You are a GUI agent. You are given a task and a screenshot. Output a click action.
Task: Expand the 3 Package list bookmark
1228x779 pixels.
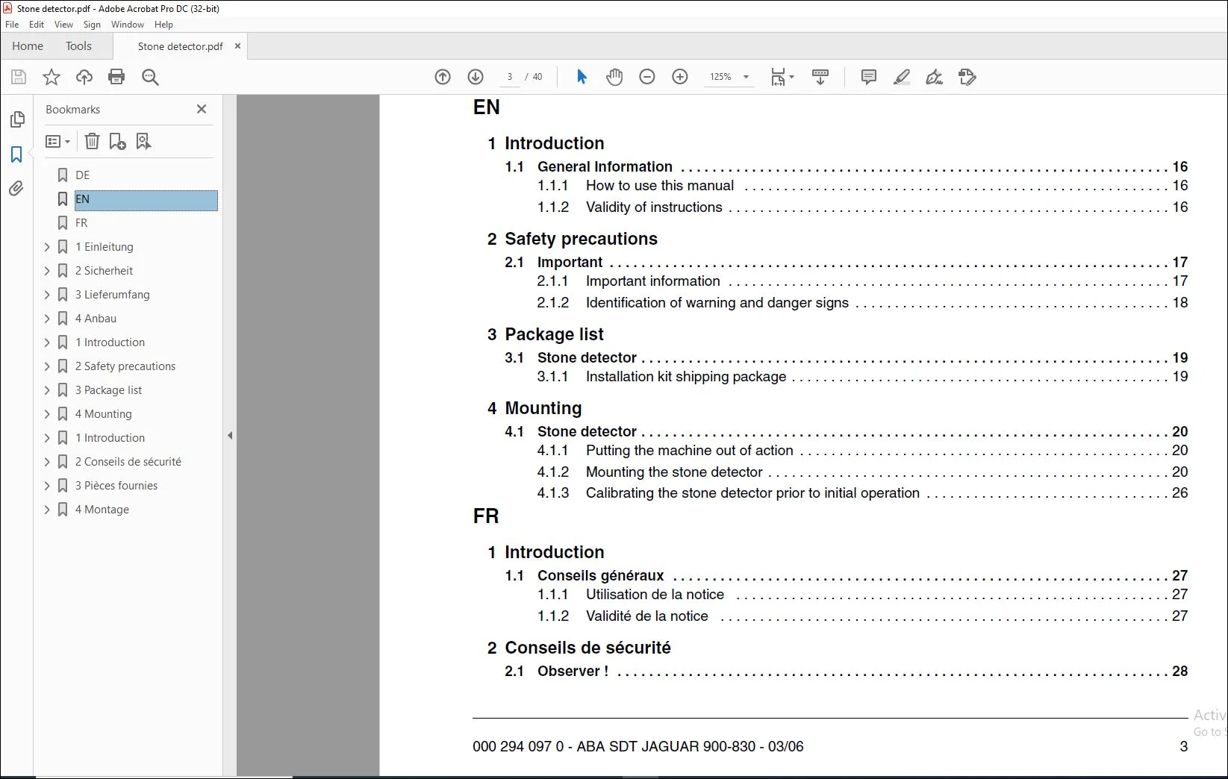tap(47, 390)
